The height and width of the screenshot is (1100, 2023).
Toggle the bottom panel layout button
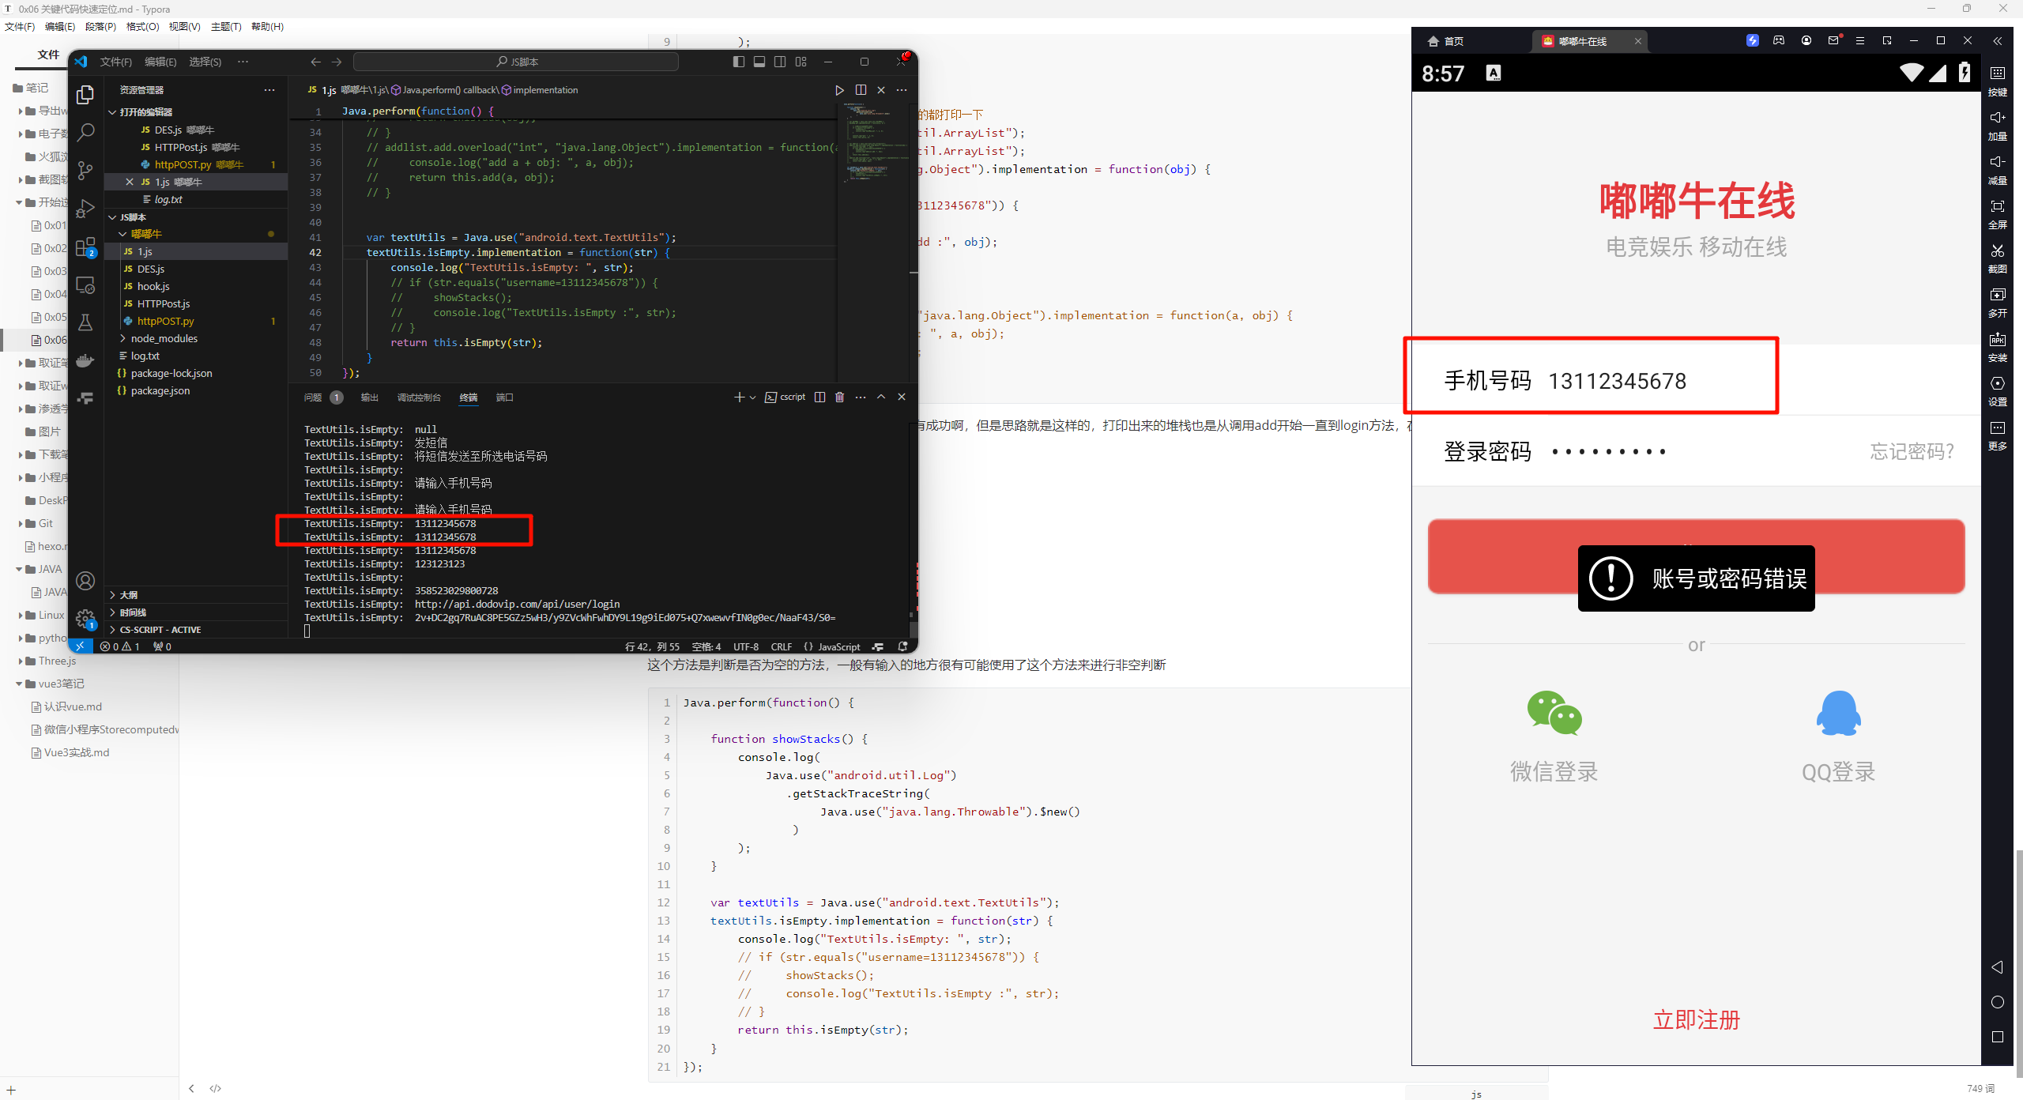click(759, 62)
